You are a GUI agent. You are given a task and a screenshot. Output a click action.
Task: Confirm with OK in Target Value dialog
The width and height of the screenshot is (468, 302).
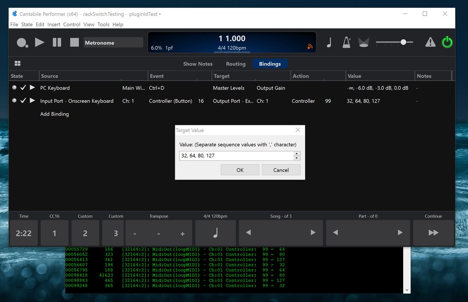pos(240,170)
